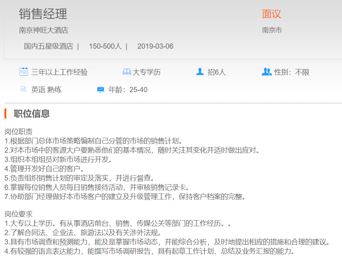Click the 三年以上工作经验 requirement text
342x270 pixels.
coord(59,72)
